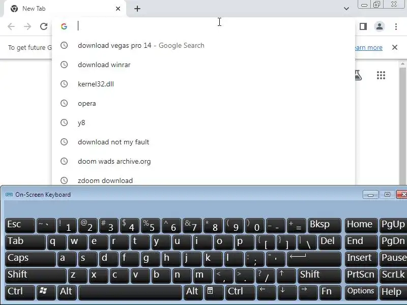The image size is (407, 305).
Task: Go back with the left arrow icon
Action: 11,26
